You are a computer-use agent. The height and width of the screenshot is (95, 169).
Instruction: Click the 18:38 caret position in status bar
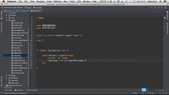point(134,93)
